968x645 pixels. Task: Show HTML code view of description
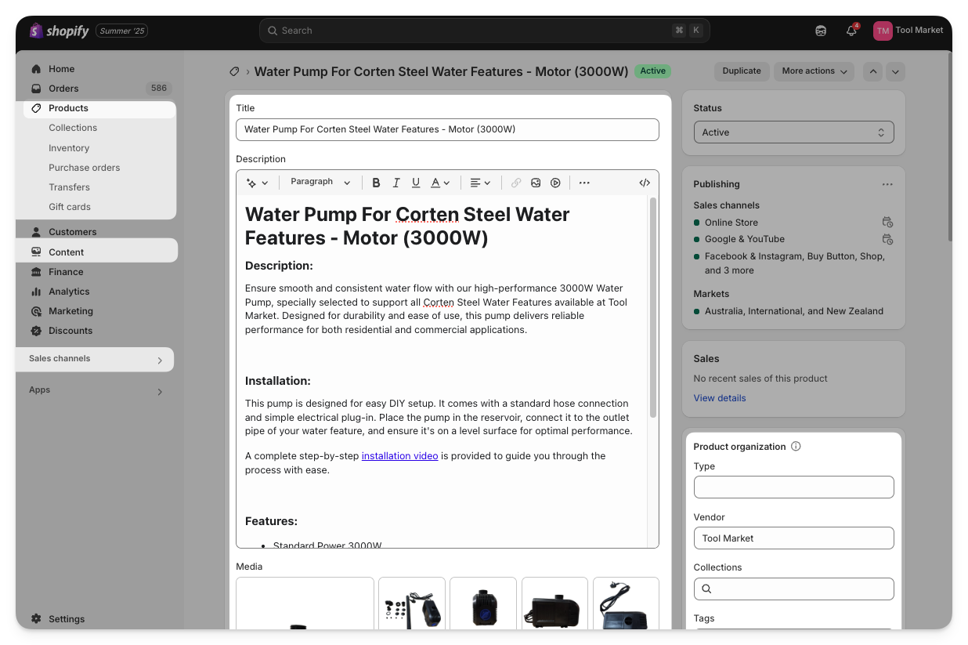pos(645,183)
